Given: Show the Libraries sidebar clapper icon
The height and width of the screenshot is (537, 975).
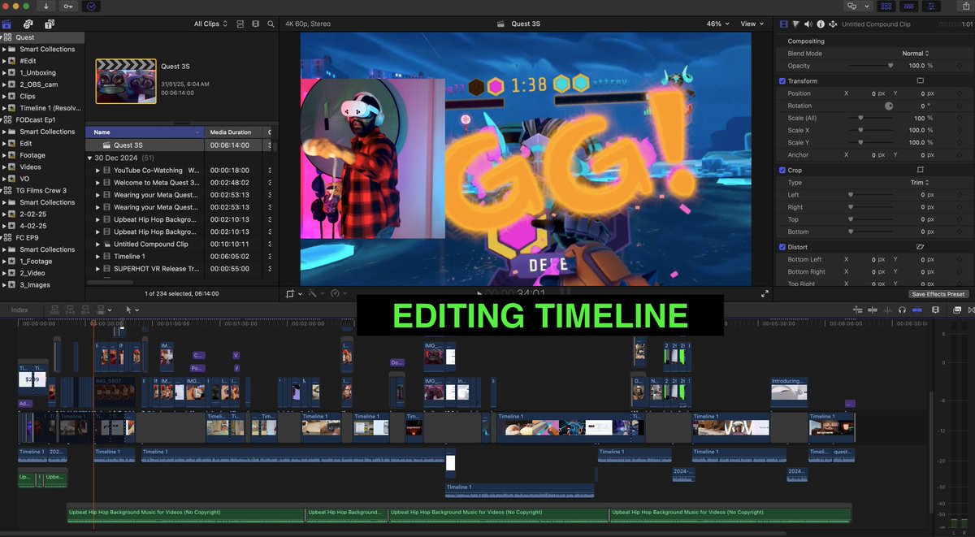Looking at the screenshot, I should (6, 24).
